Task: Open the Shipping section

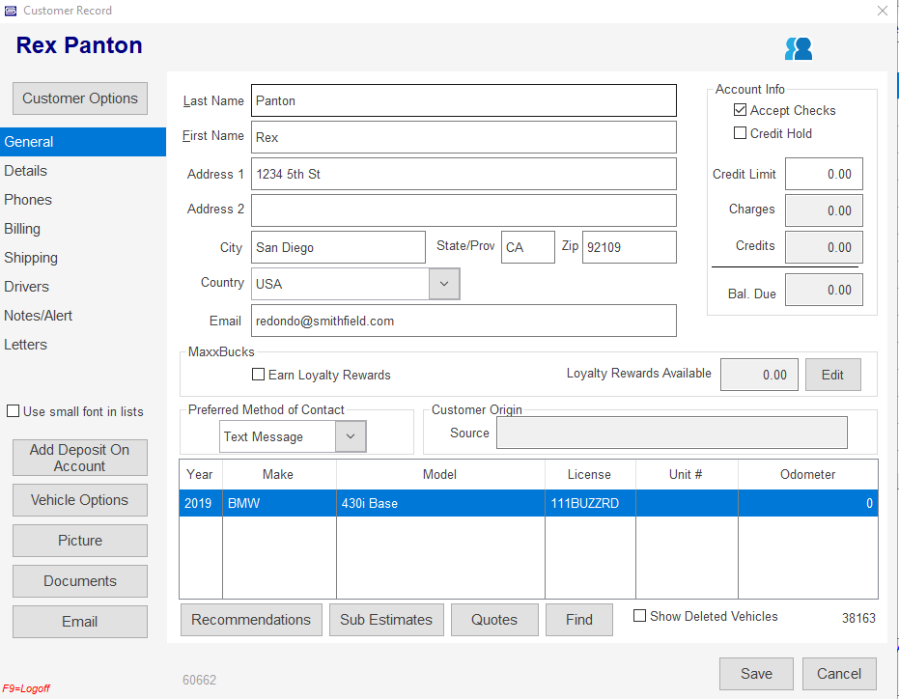Action: pos(83,258)
